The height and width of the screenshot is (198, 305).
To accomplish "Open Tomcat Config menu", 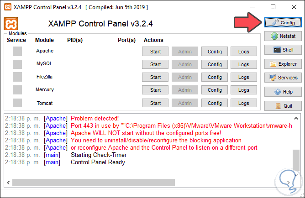I will tap(215, 103).
